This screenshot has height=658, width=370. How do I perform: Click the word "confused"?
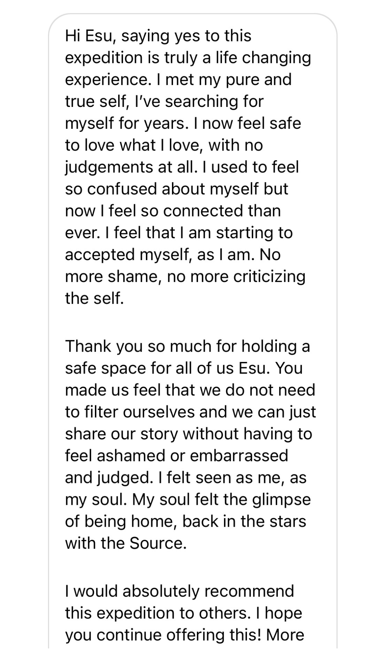click(x=122, y=189)
